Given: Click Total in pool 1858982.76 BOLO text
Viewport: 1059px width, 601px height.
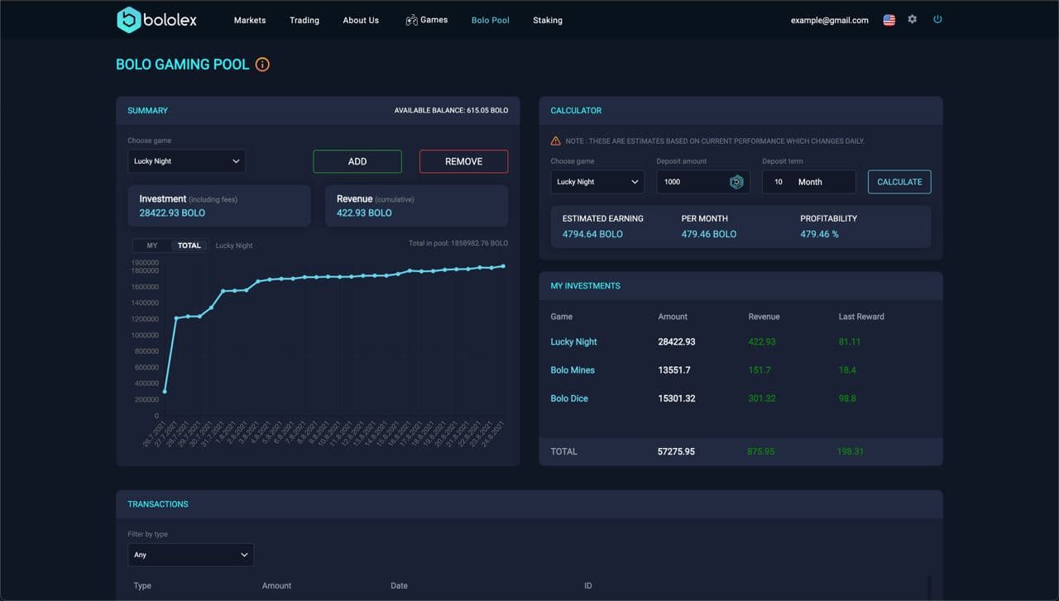Looking at the screenshot, I should pos(458,243).
